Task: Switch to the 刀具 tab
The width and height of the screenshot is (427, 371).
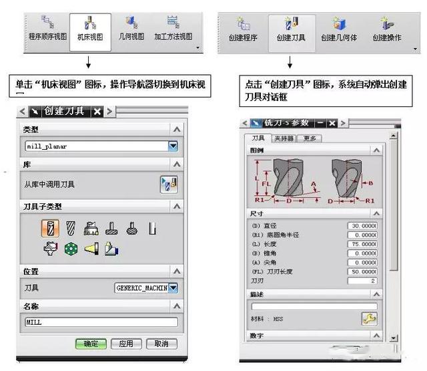Action: pyautogui.click(x=258, y=138)
